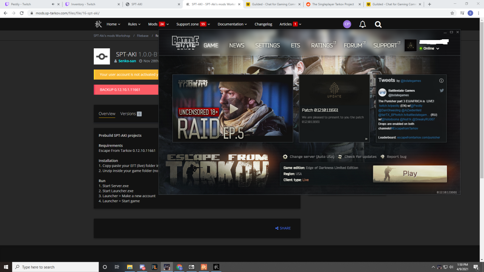Open Task View on taskbar
484x272 pixels.
pos(117,267)
